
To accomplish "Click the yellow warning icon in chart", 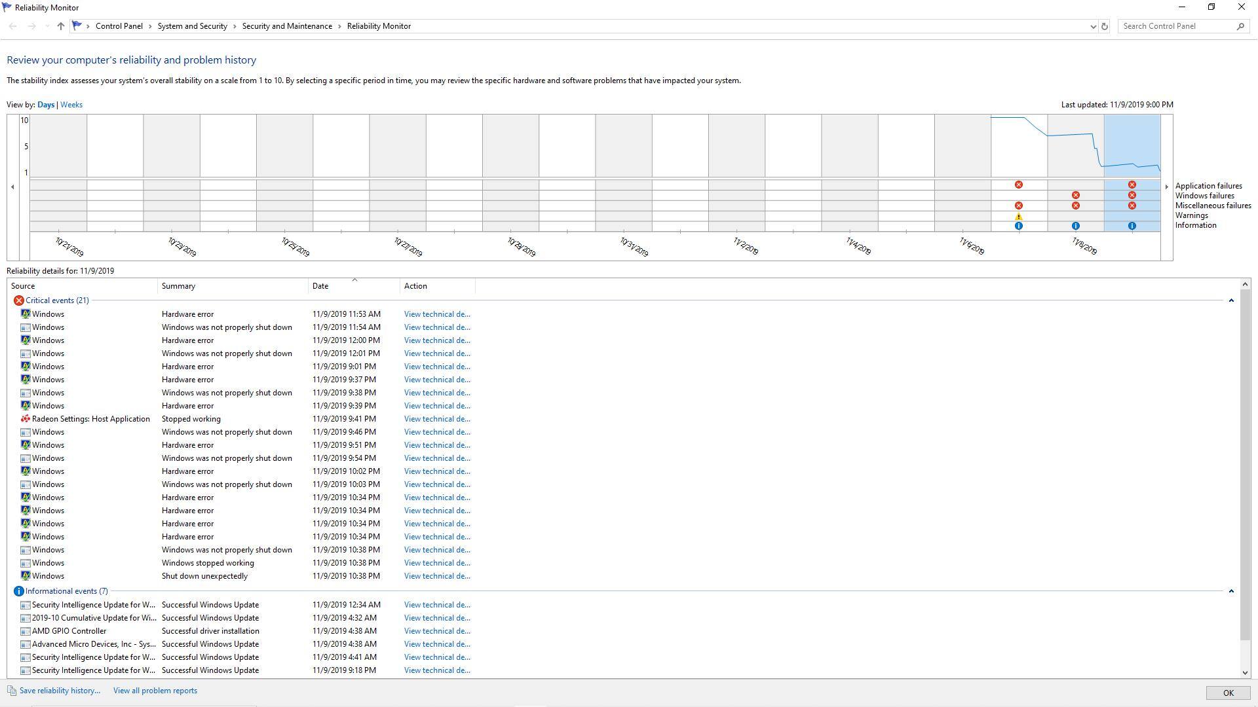I will coord(1018,216).
